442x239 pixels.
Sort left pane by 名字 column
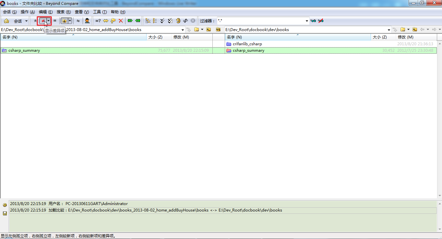click(74, 37)
